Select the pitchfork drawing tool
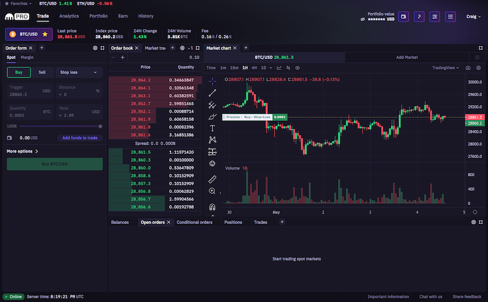 tap(212, 104)
